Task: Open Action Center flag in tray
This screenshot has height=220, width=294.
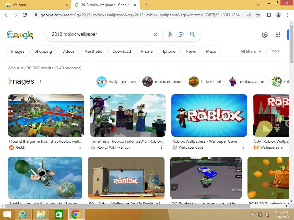Action: point(253,215)
